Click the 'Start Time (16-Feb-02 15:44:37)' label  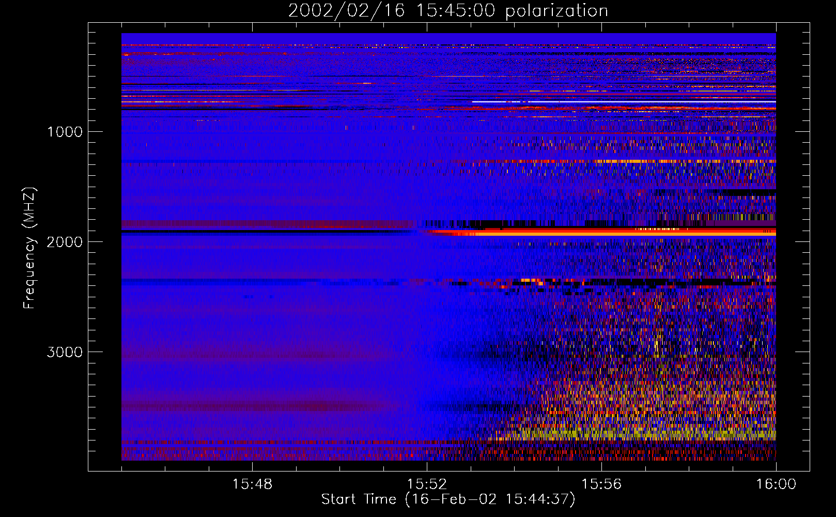coord(448,499)
